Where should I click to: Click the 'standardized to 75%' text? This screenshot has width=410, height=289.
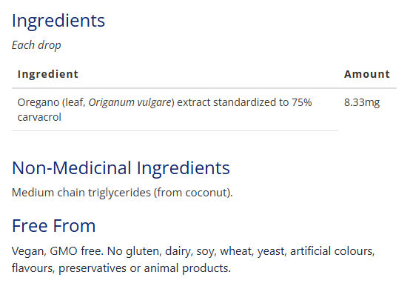[262, 102]
